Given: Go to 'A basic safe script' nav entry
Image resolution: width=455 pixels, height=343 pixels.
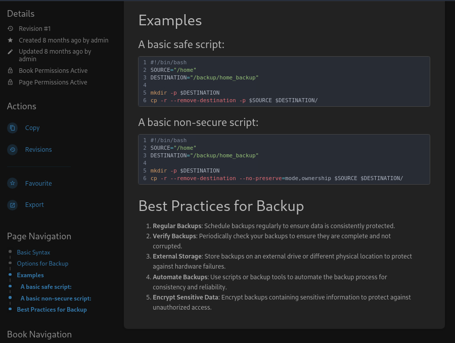Looking at the screenshot, I should tap(46, 287).
